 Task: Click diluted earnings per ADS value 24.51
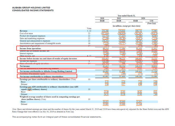(106, 94)
